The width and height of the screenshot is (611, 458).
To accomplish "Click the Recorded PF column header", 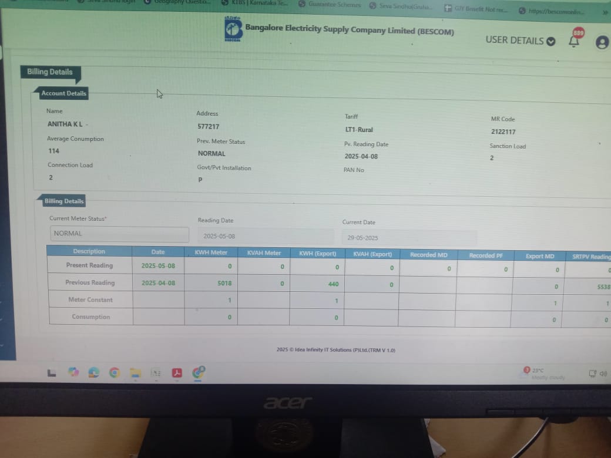I will (x=486, y=255).
